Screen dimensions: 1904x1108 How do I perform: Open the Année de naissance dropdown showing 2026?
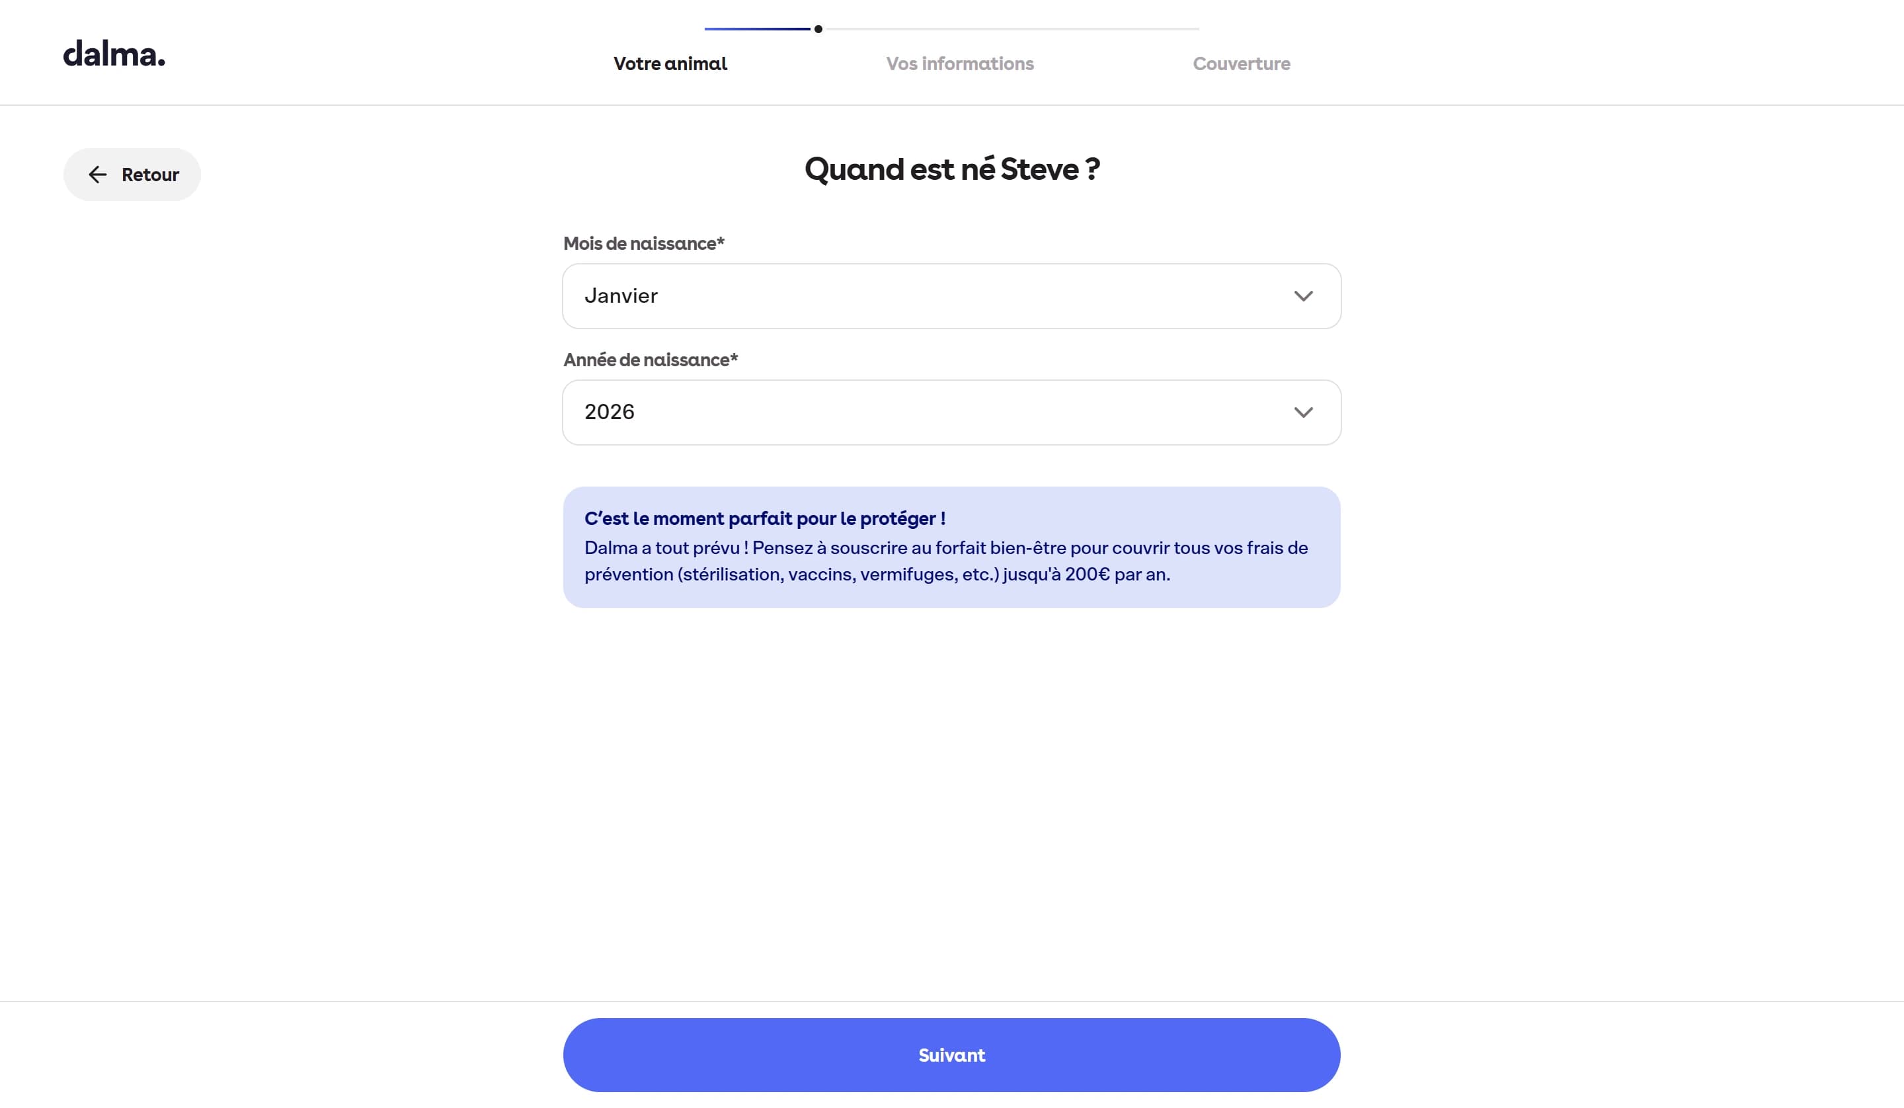point(951,413)
